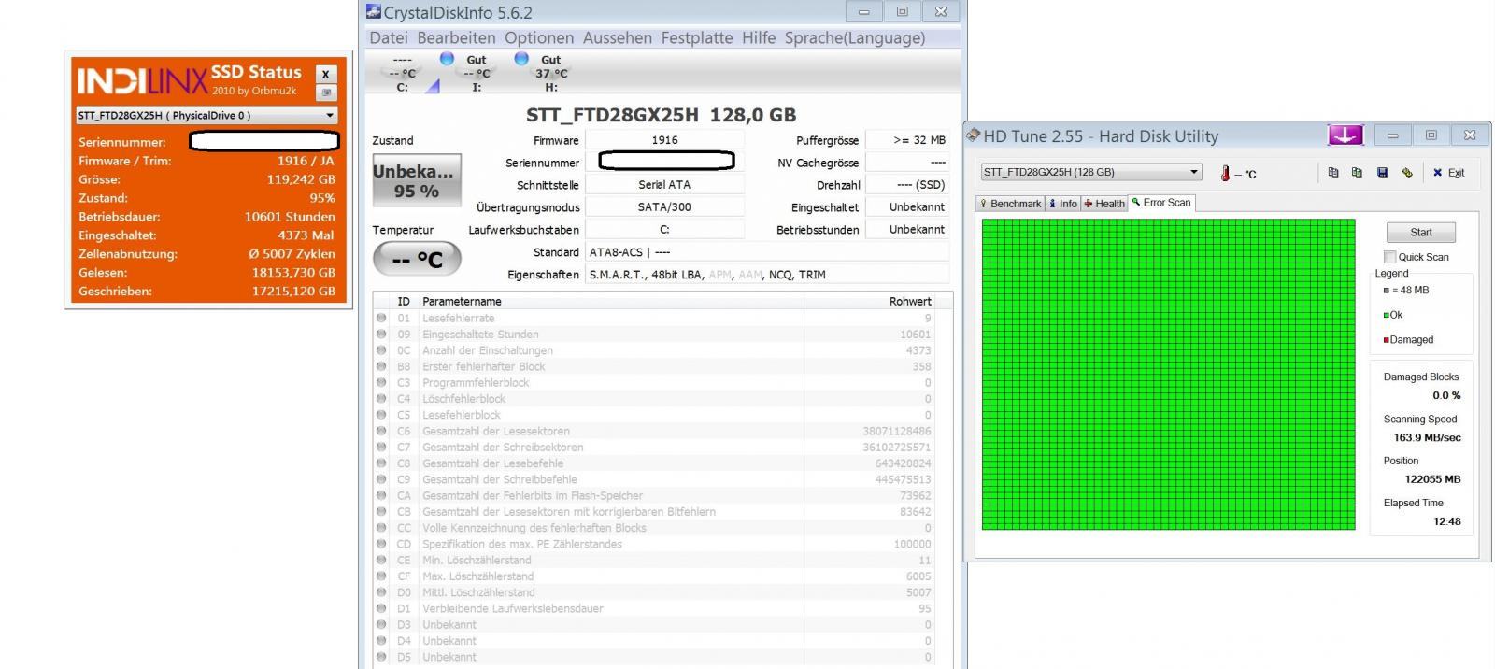Click the Firmware value field 1916
Viewport: 1495px width, 669px height.
pos(664,140)
